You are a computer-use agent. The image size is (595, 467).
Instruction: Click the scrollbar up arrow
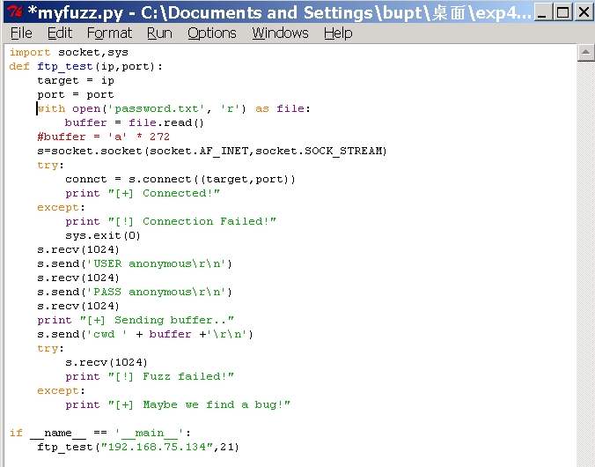(x=586, y=53)
